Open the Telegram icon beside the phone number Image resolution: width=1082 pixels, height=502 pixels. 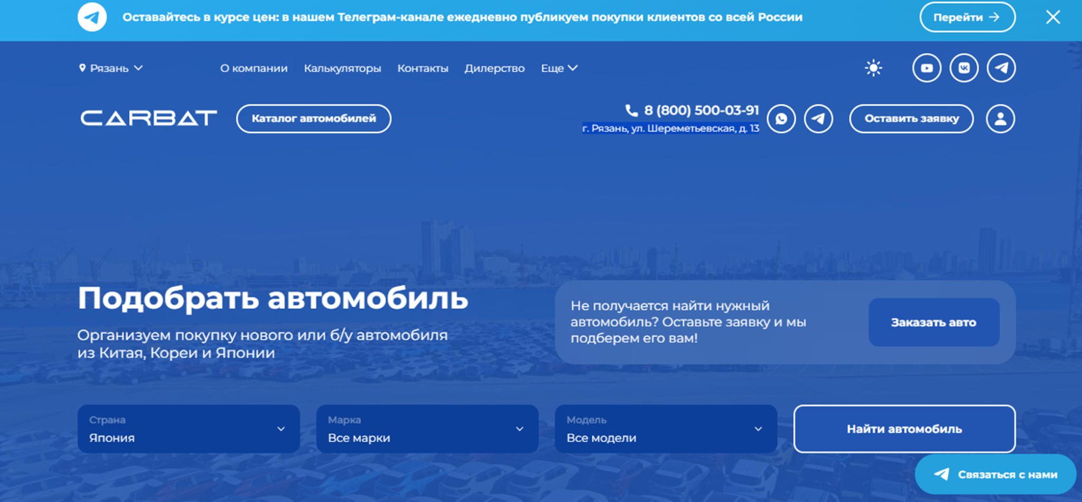[818, 119]
